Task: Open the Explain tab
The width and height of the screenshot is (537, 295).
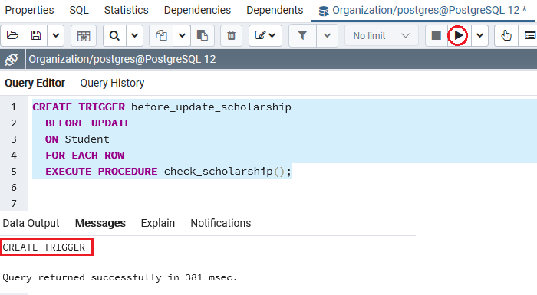Action: 157,223
